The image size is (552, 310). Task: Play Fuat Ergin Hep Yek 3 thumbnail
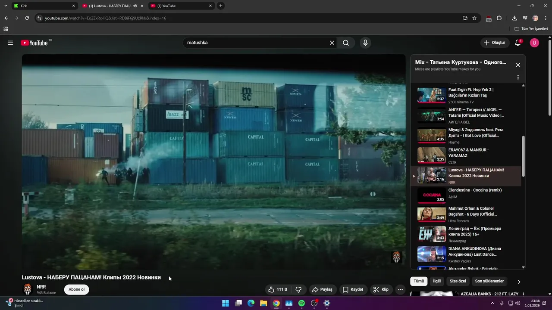(x=432, y=95)
